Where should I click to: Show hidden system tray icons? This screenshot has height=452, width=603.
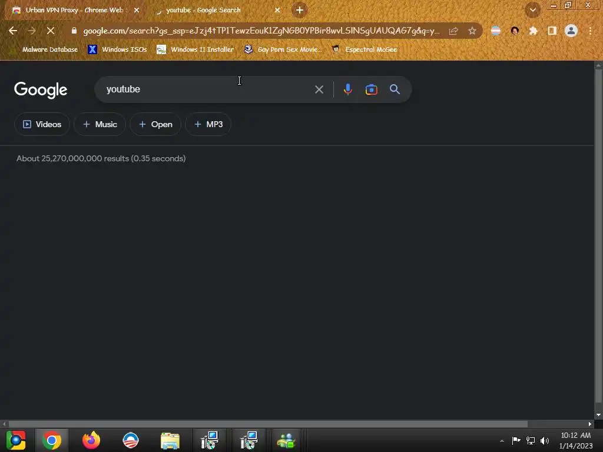[x=502, y=441]
